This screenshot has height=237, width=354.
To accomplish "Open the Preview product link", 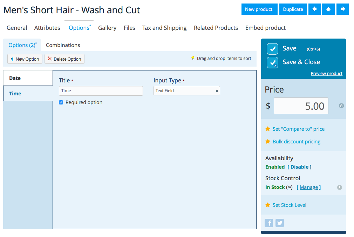I will tap(326, 73).
